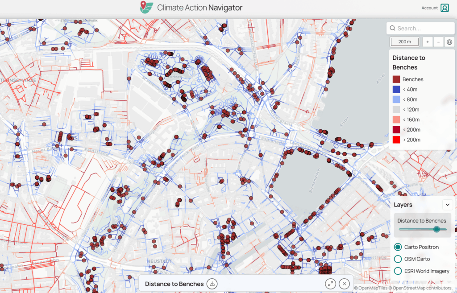Click the Account label in the header

(429, 8)
